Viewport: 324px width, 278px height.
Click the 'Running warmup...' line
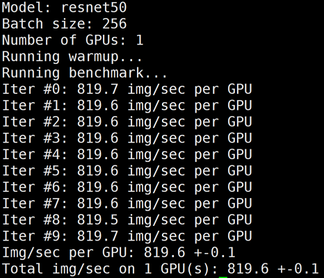[72, 57]
